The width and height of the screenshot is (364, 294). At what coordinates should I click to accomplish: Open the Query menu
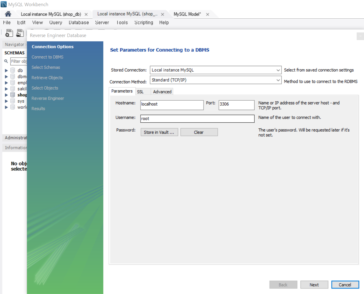[56, 23]
